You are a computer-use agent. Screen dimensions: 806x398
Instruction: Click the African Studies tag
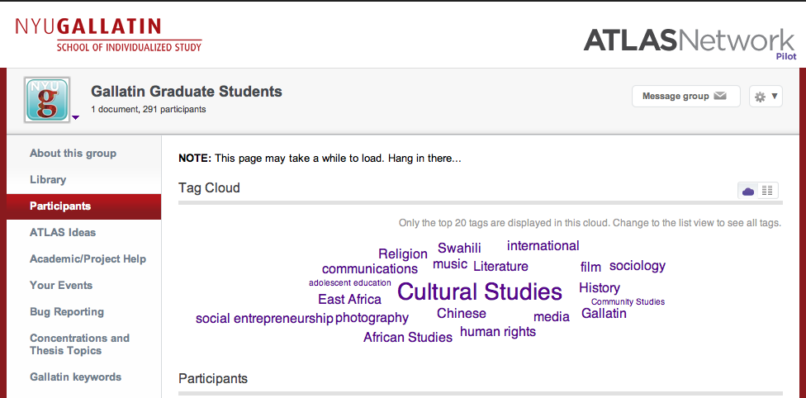tap(408, 338)
